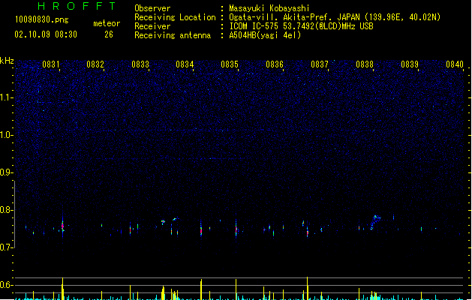Image resolution: width=472 pixels, height=300 pixels.
Task: Click the 0837 time marker
Action: (x=320, y=64)
